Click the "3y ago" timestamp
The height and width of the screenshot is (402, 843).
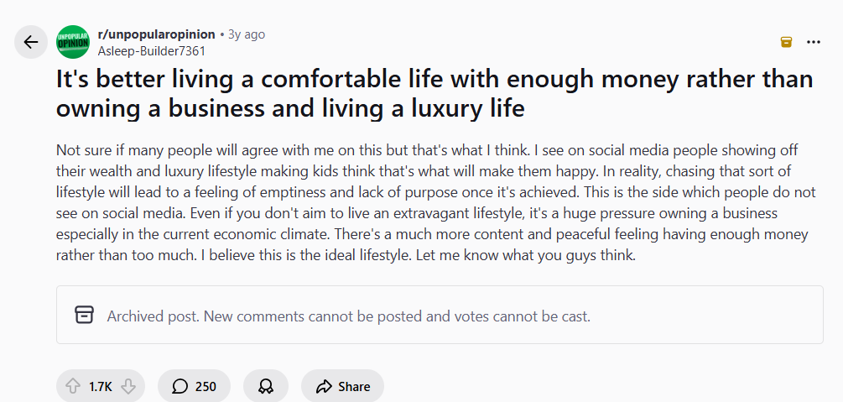[247, 34]
